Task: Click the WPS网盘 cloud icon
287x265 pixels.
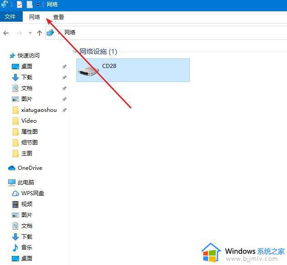Action: (15, 193)
